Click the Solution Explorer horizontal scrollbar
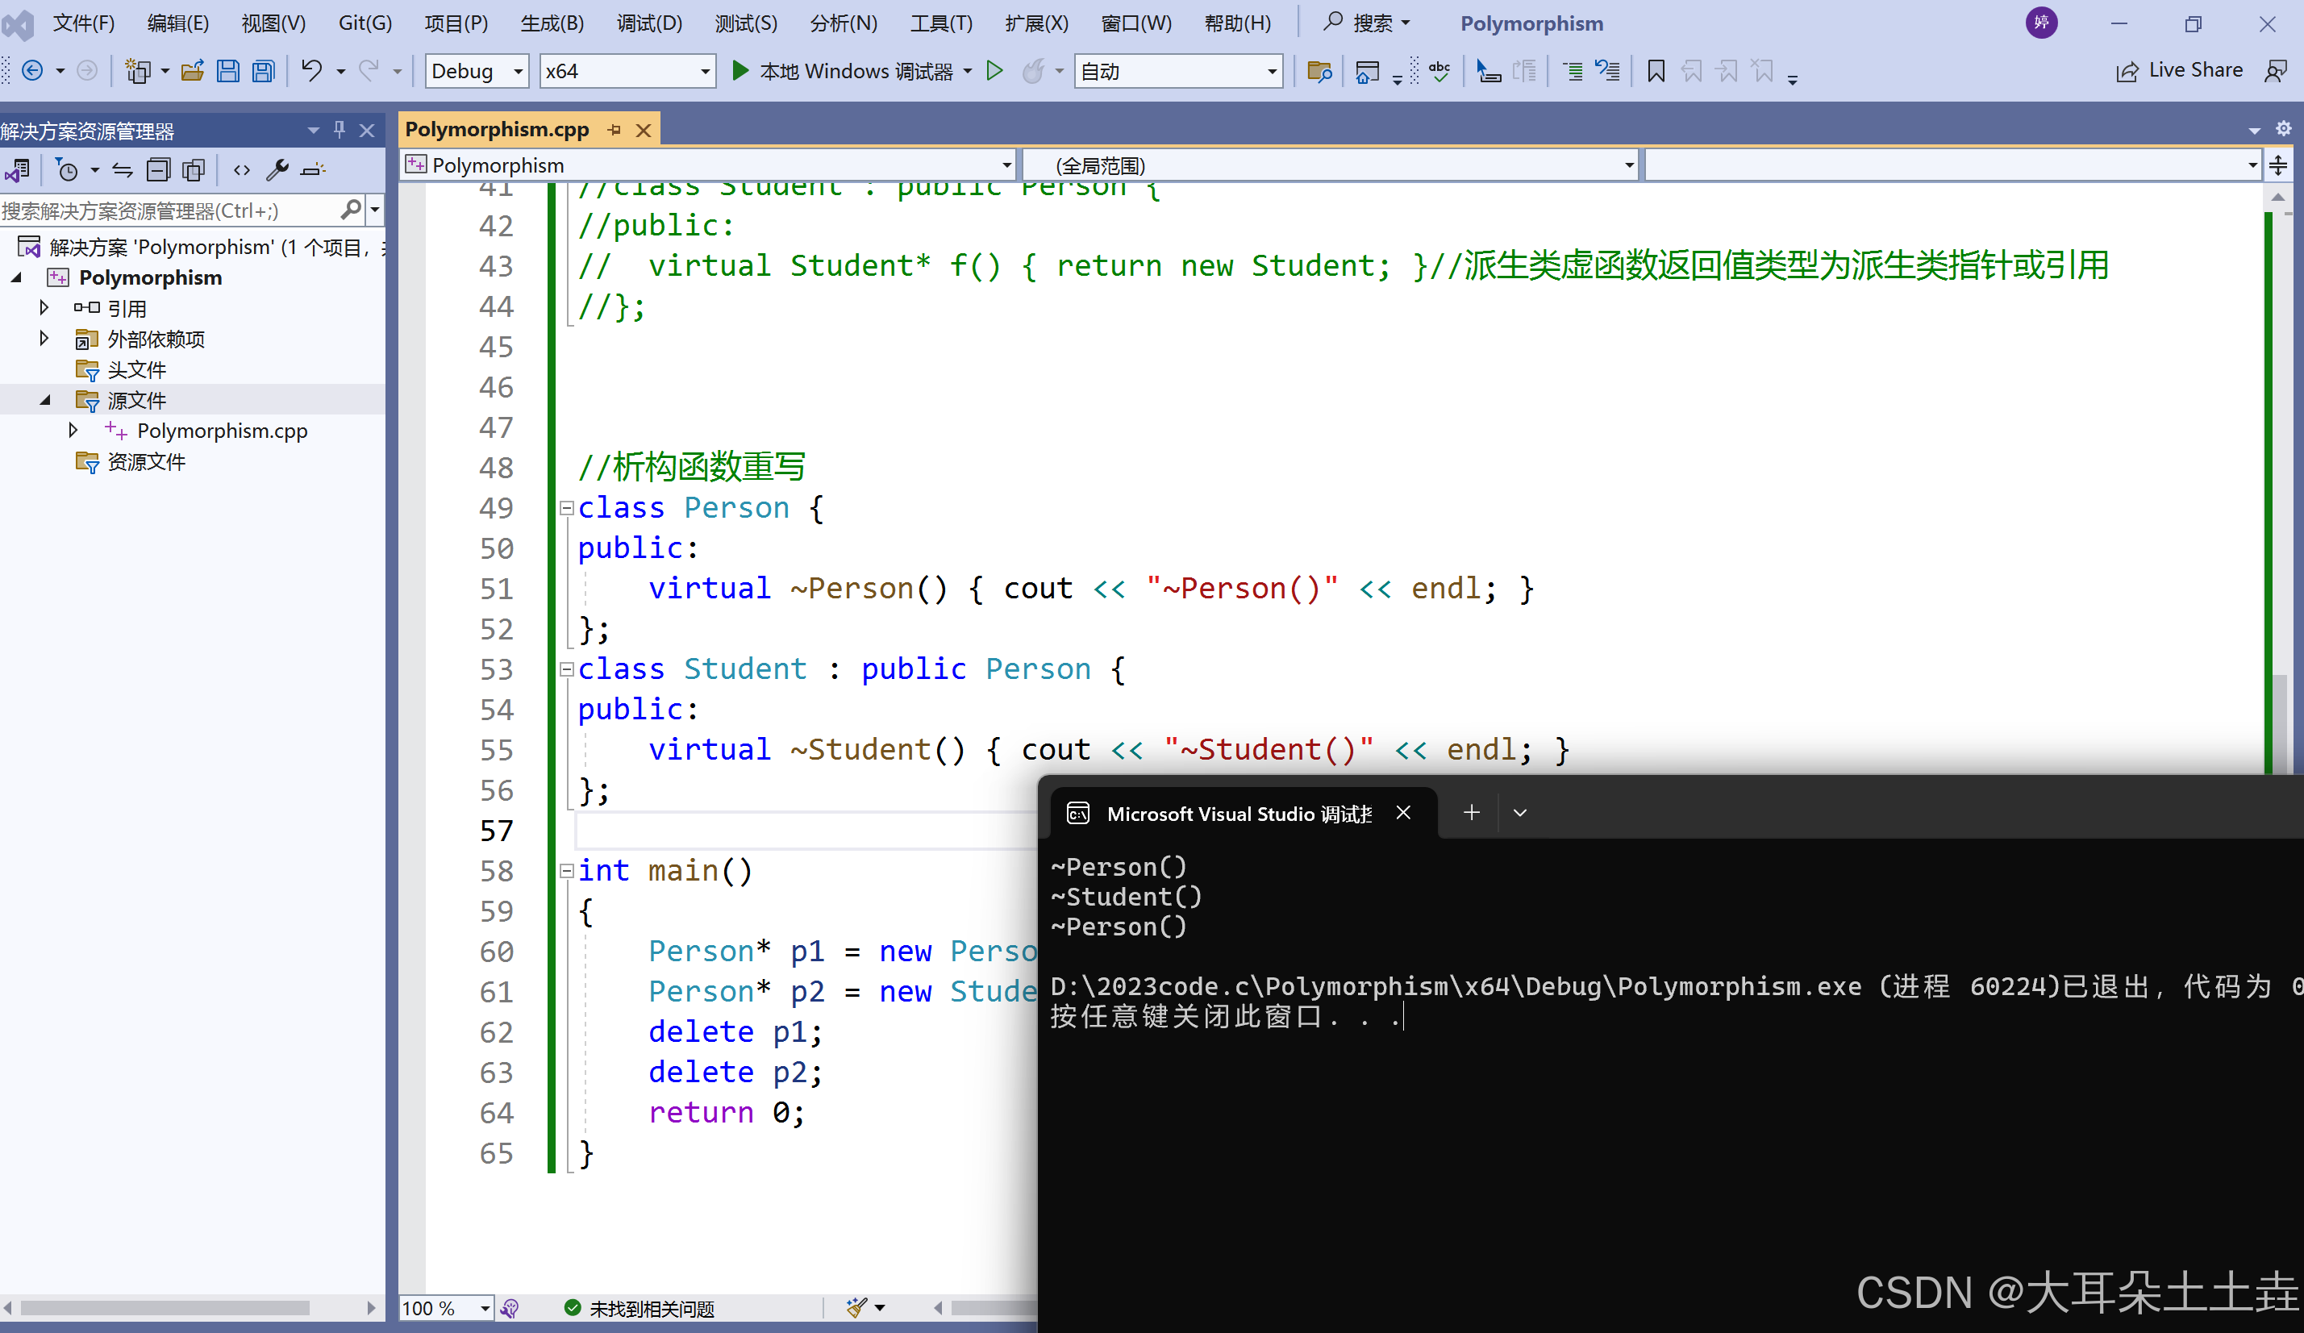Image resolution: width=2304 pixels, height=1333 pixels. (x=165, y=1307)
